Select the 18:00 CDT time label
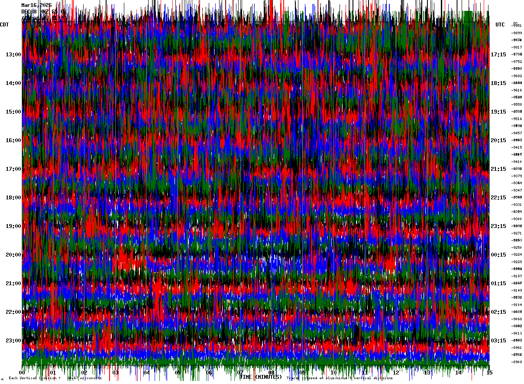Image resolution: width=524 pixels, height=384 pixels. click(x=13, y=198)
